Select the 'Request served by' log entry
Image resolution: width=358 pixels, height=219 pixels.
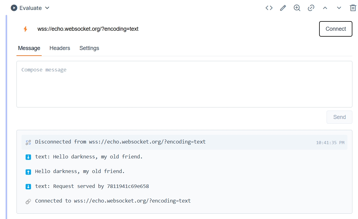(x=92, y=186)
